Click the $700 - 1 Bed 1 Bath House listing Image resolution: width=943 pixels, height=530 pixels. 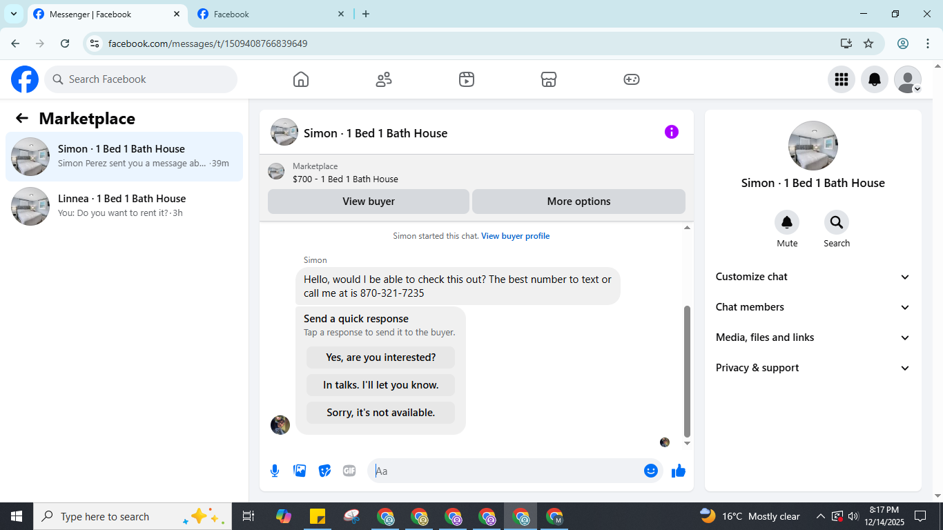[345, 179]
